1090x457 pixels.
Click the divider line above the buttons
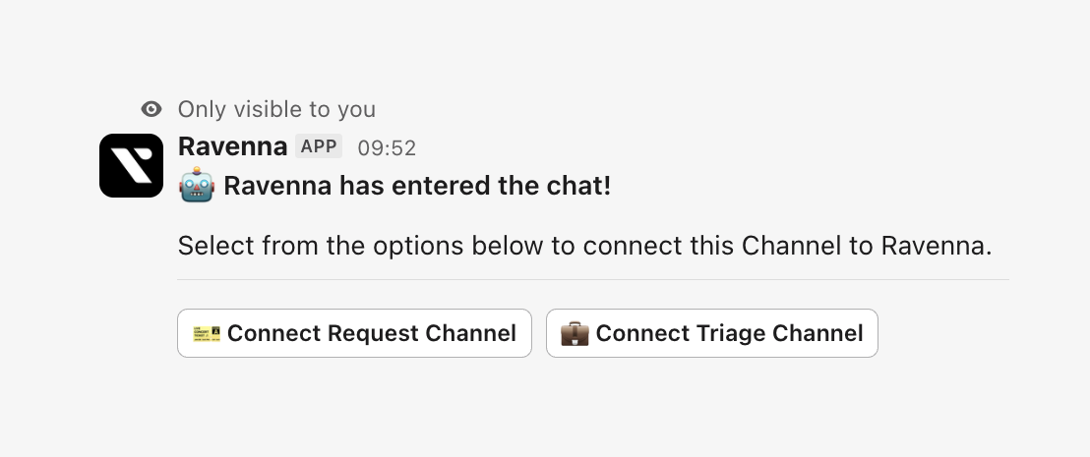click(x=593, y=279)
